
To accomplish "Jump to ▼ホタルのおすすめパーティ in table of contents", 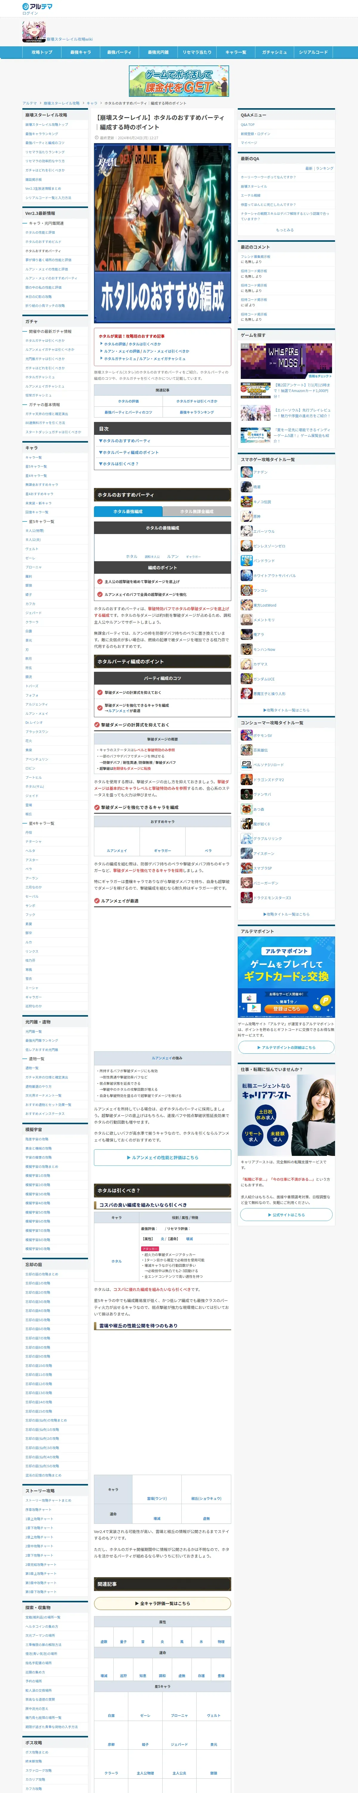I will coord(125,440).
